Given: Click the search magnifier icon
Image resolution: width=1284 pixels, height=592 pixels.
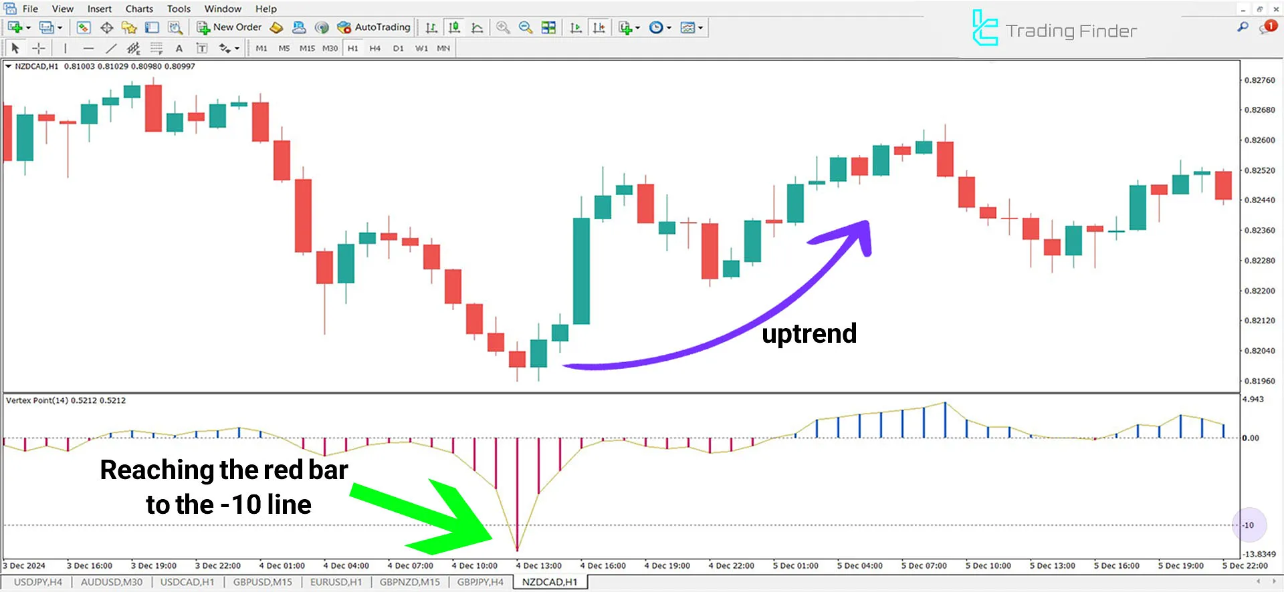Looking at the screenshot, I should tap(1243, 27).
